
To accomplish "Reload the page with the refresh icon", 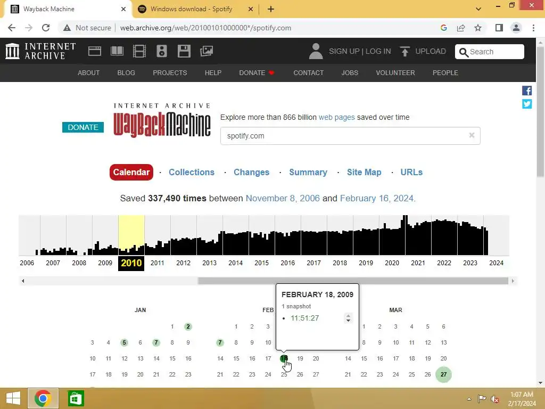I will 46,28.
